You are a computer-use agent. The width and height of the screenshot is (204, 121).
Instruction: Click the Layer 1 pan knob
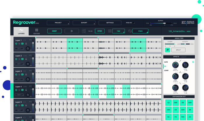click(28, 48)
